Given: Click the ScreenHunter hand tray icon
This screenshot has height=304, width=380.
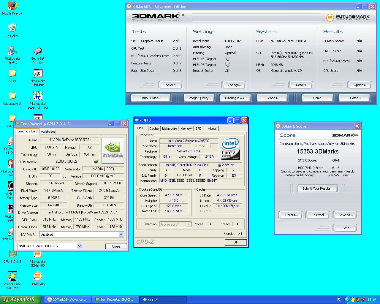Looking at the screenshot, I should (353, 300).
